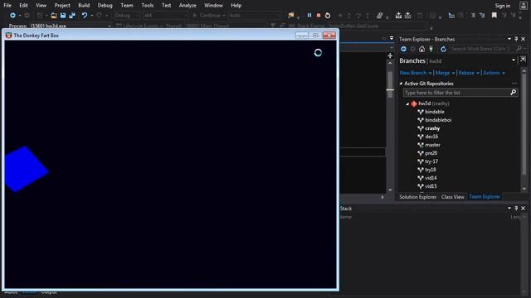The image size is (531, 298).
Task: Click the code editor vertical scrollbar thumb
Action: pos(390,84)
